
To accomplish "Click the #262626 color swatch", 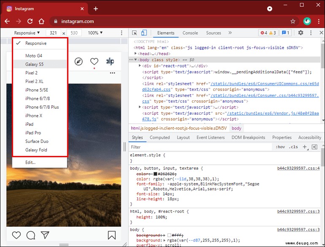I will [x=155, y=174].
